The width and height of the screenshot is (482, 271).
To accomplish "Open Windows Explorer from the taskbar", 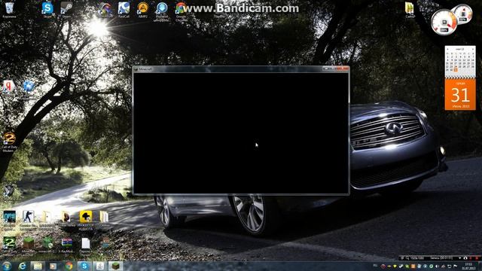I will click(38, 266).
